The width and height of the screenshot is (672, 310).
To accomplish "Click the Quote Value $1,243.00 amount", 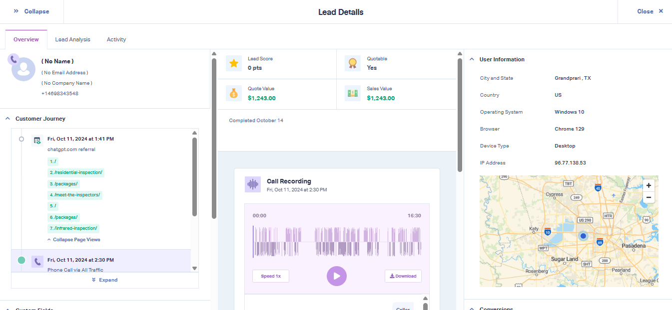I will pos(262,98).
